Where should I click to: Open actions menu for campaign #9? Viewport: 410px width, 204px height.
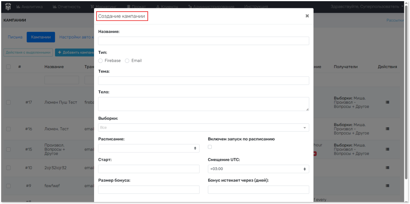pos(387,186)
